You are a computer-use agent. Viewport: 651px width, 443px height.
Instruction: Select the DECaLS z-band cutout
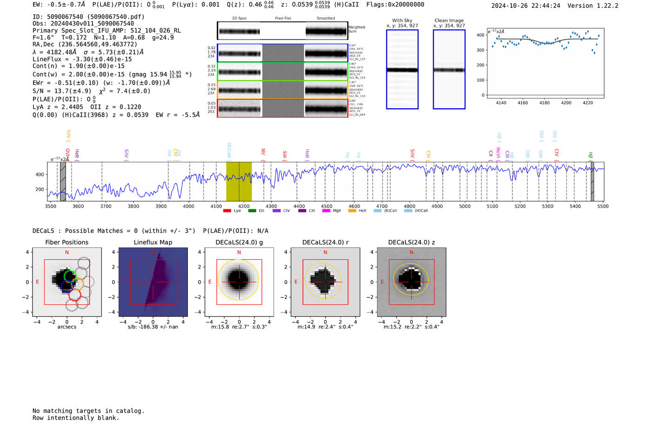tap(411, 282)
